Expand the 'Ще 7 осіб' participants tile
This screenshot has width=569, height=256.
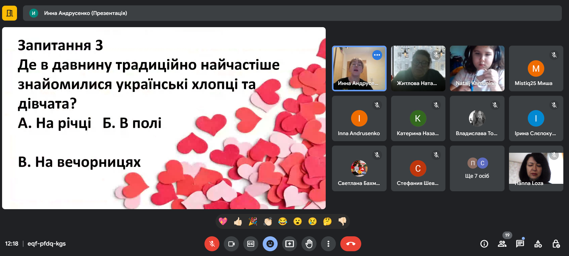pyautogui.click(x=477, y=169)
